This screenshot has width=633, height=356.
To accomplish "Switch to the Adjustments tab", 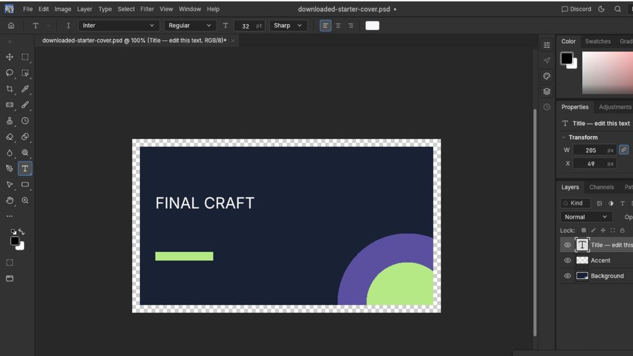I will coord(615,107).
